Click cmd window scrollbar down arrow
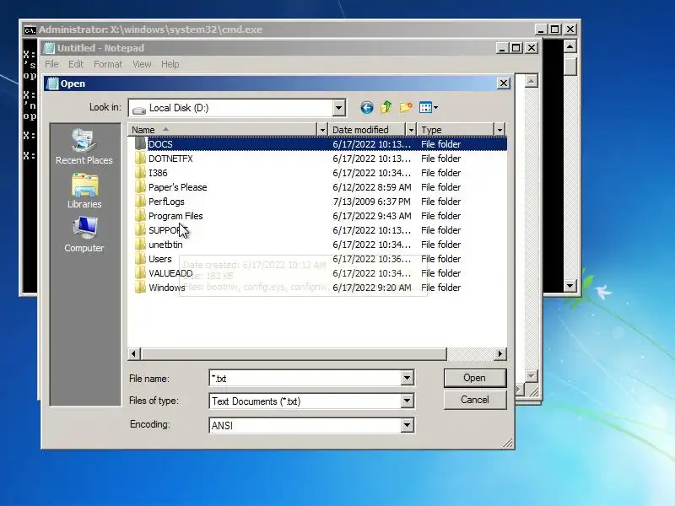This screenshot has height=506, width=675. [570, 285]
